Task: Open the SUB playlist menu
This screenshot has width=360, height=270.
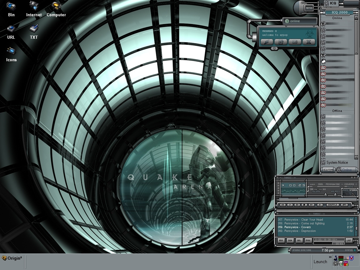Action: click(290, 241)
